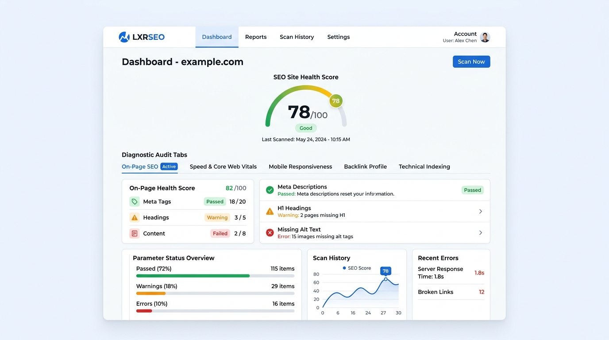This screenshot has height=340, width=609.
Task: Open the Reports navigation tab
Action: (256, 37)
